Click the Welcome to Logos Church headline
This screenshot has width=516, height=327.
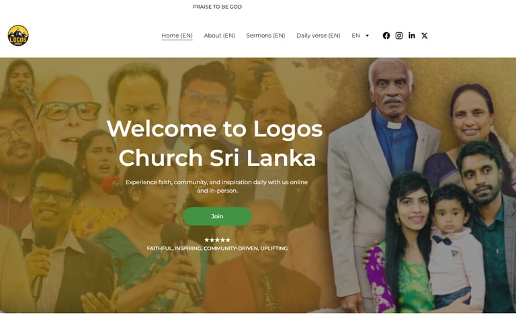pyautogui.click(x=214, y=143)
